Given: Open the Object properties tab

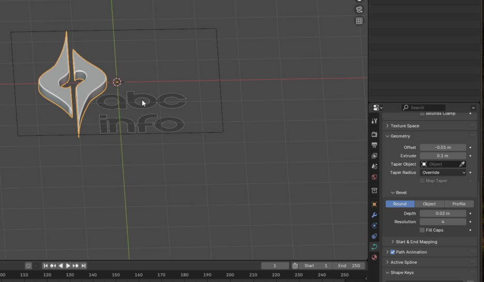Looking at the screenshot, I should click(x=374, y=204).
